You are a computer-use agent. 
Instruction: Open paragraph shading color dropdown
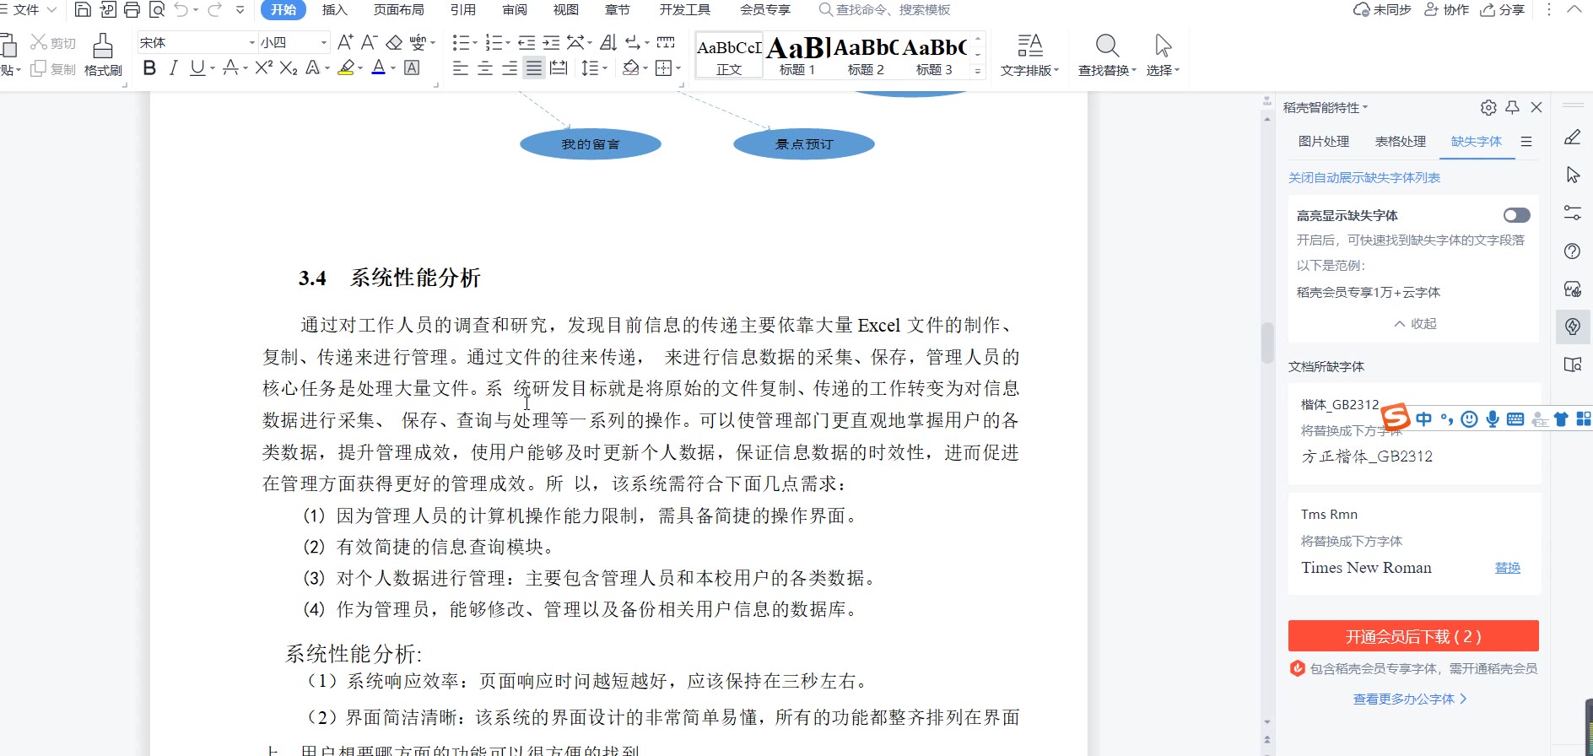coord(645,68)
